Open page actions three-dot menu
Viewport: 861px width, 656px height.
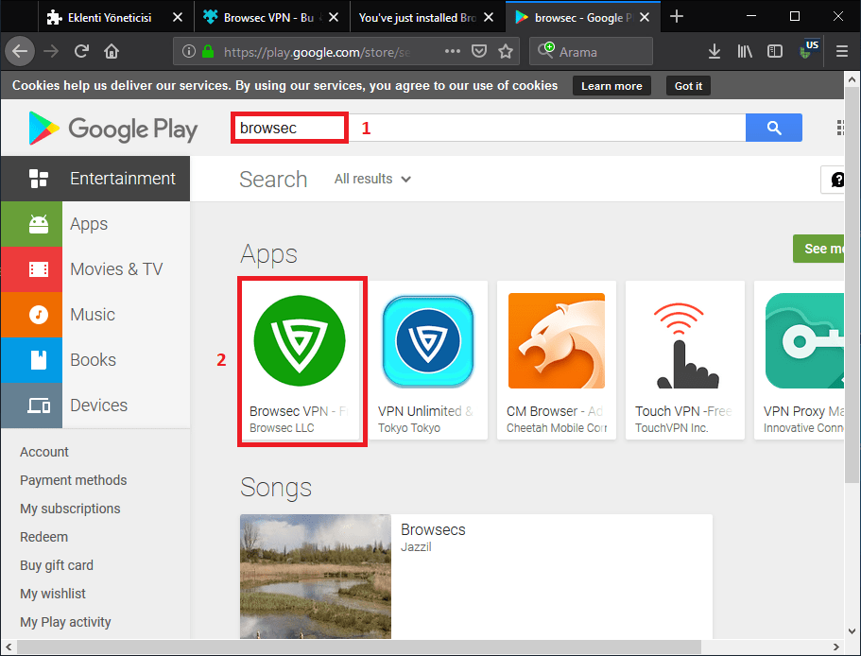(x=452, y=52)
